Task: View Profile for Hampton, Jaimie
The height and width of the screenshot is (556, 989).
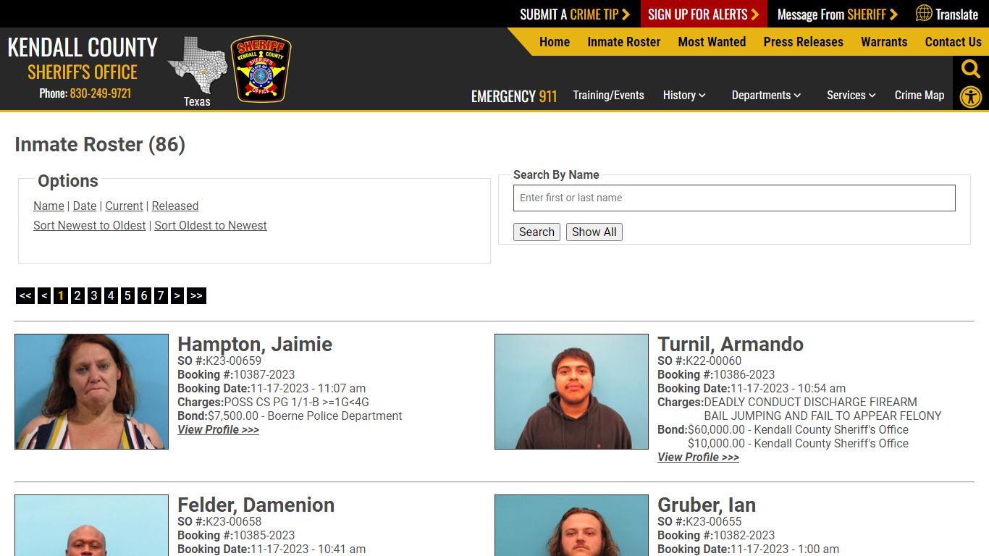Action: [x=218, y=429]
